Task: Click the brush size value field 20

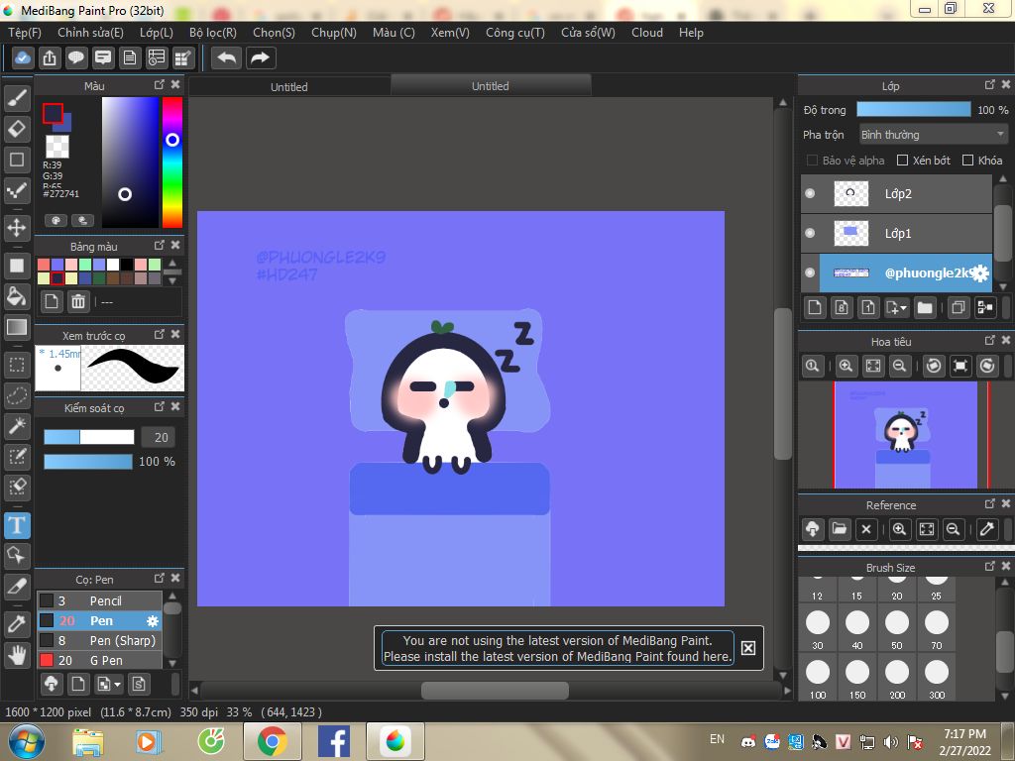Action: (x=158, y=437)
